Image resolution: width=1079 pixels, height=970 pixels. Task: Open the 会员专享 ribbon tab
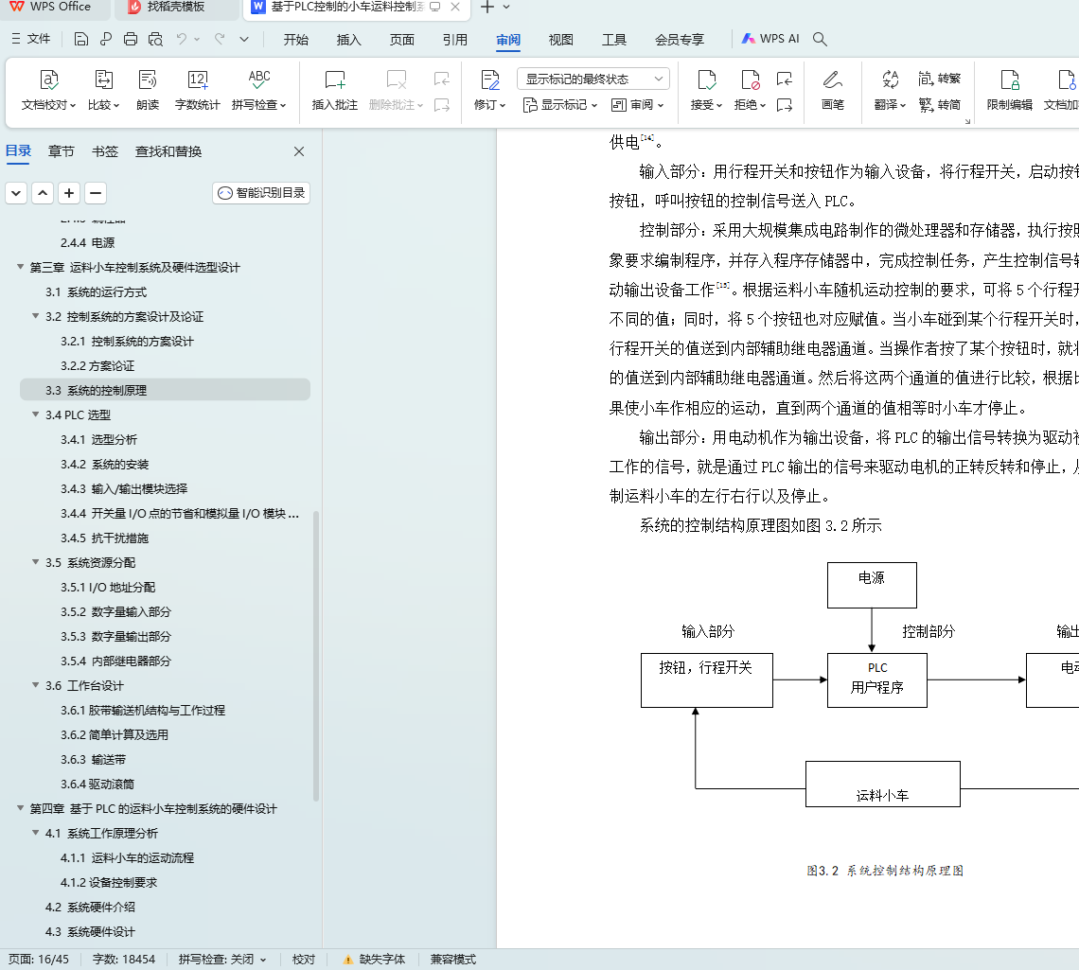[680, 40]
